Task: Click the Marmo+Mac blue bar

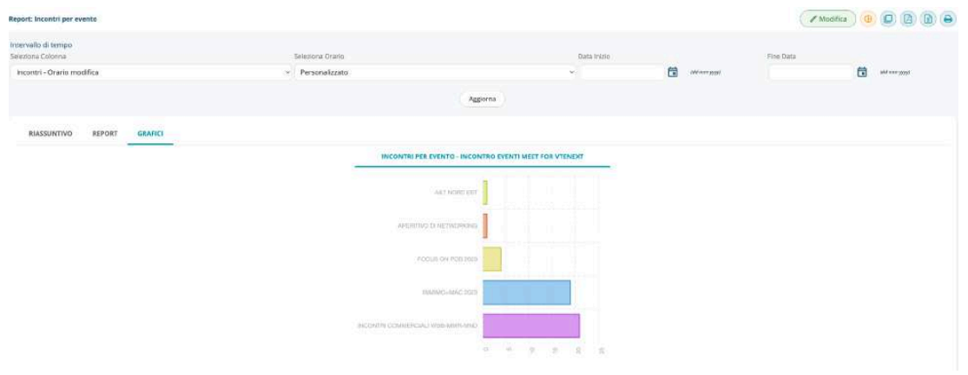Action: [527, 293]
